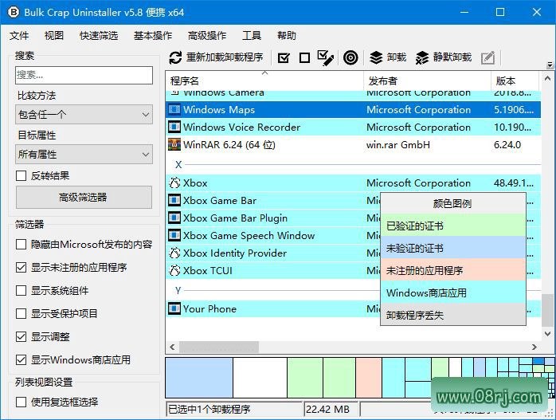556x420 pixels.
Task: Click the vertical scrollbar down arrow
Action: click(547, 334)
